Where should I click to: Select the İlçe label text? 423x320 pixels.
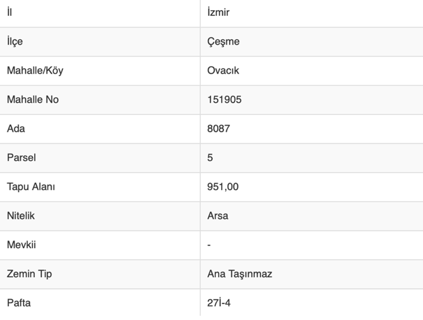pyautogui.click(x=15, y=42)
